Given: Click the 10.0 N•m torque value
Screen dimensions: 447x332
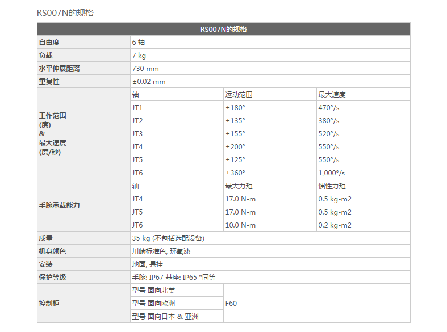Looking at the screenshot, I should click(241, 225).
